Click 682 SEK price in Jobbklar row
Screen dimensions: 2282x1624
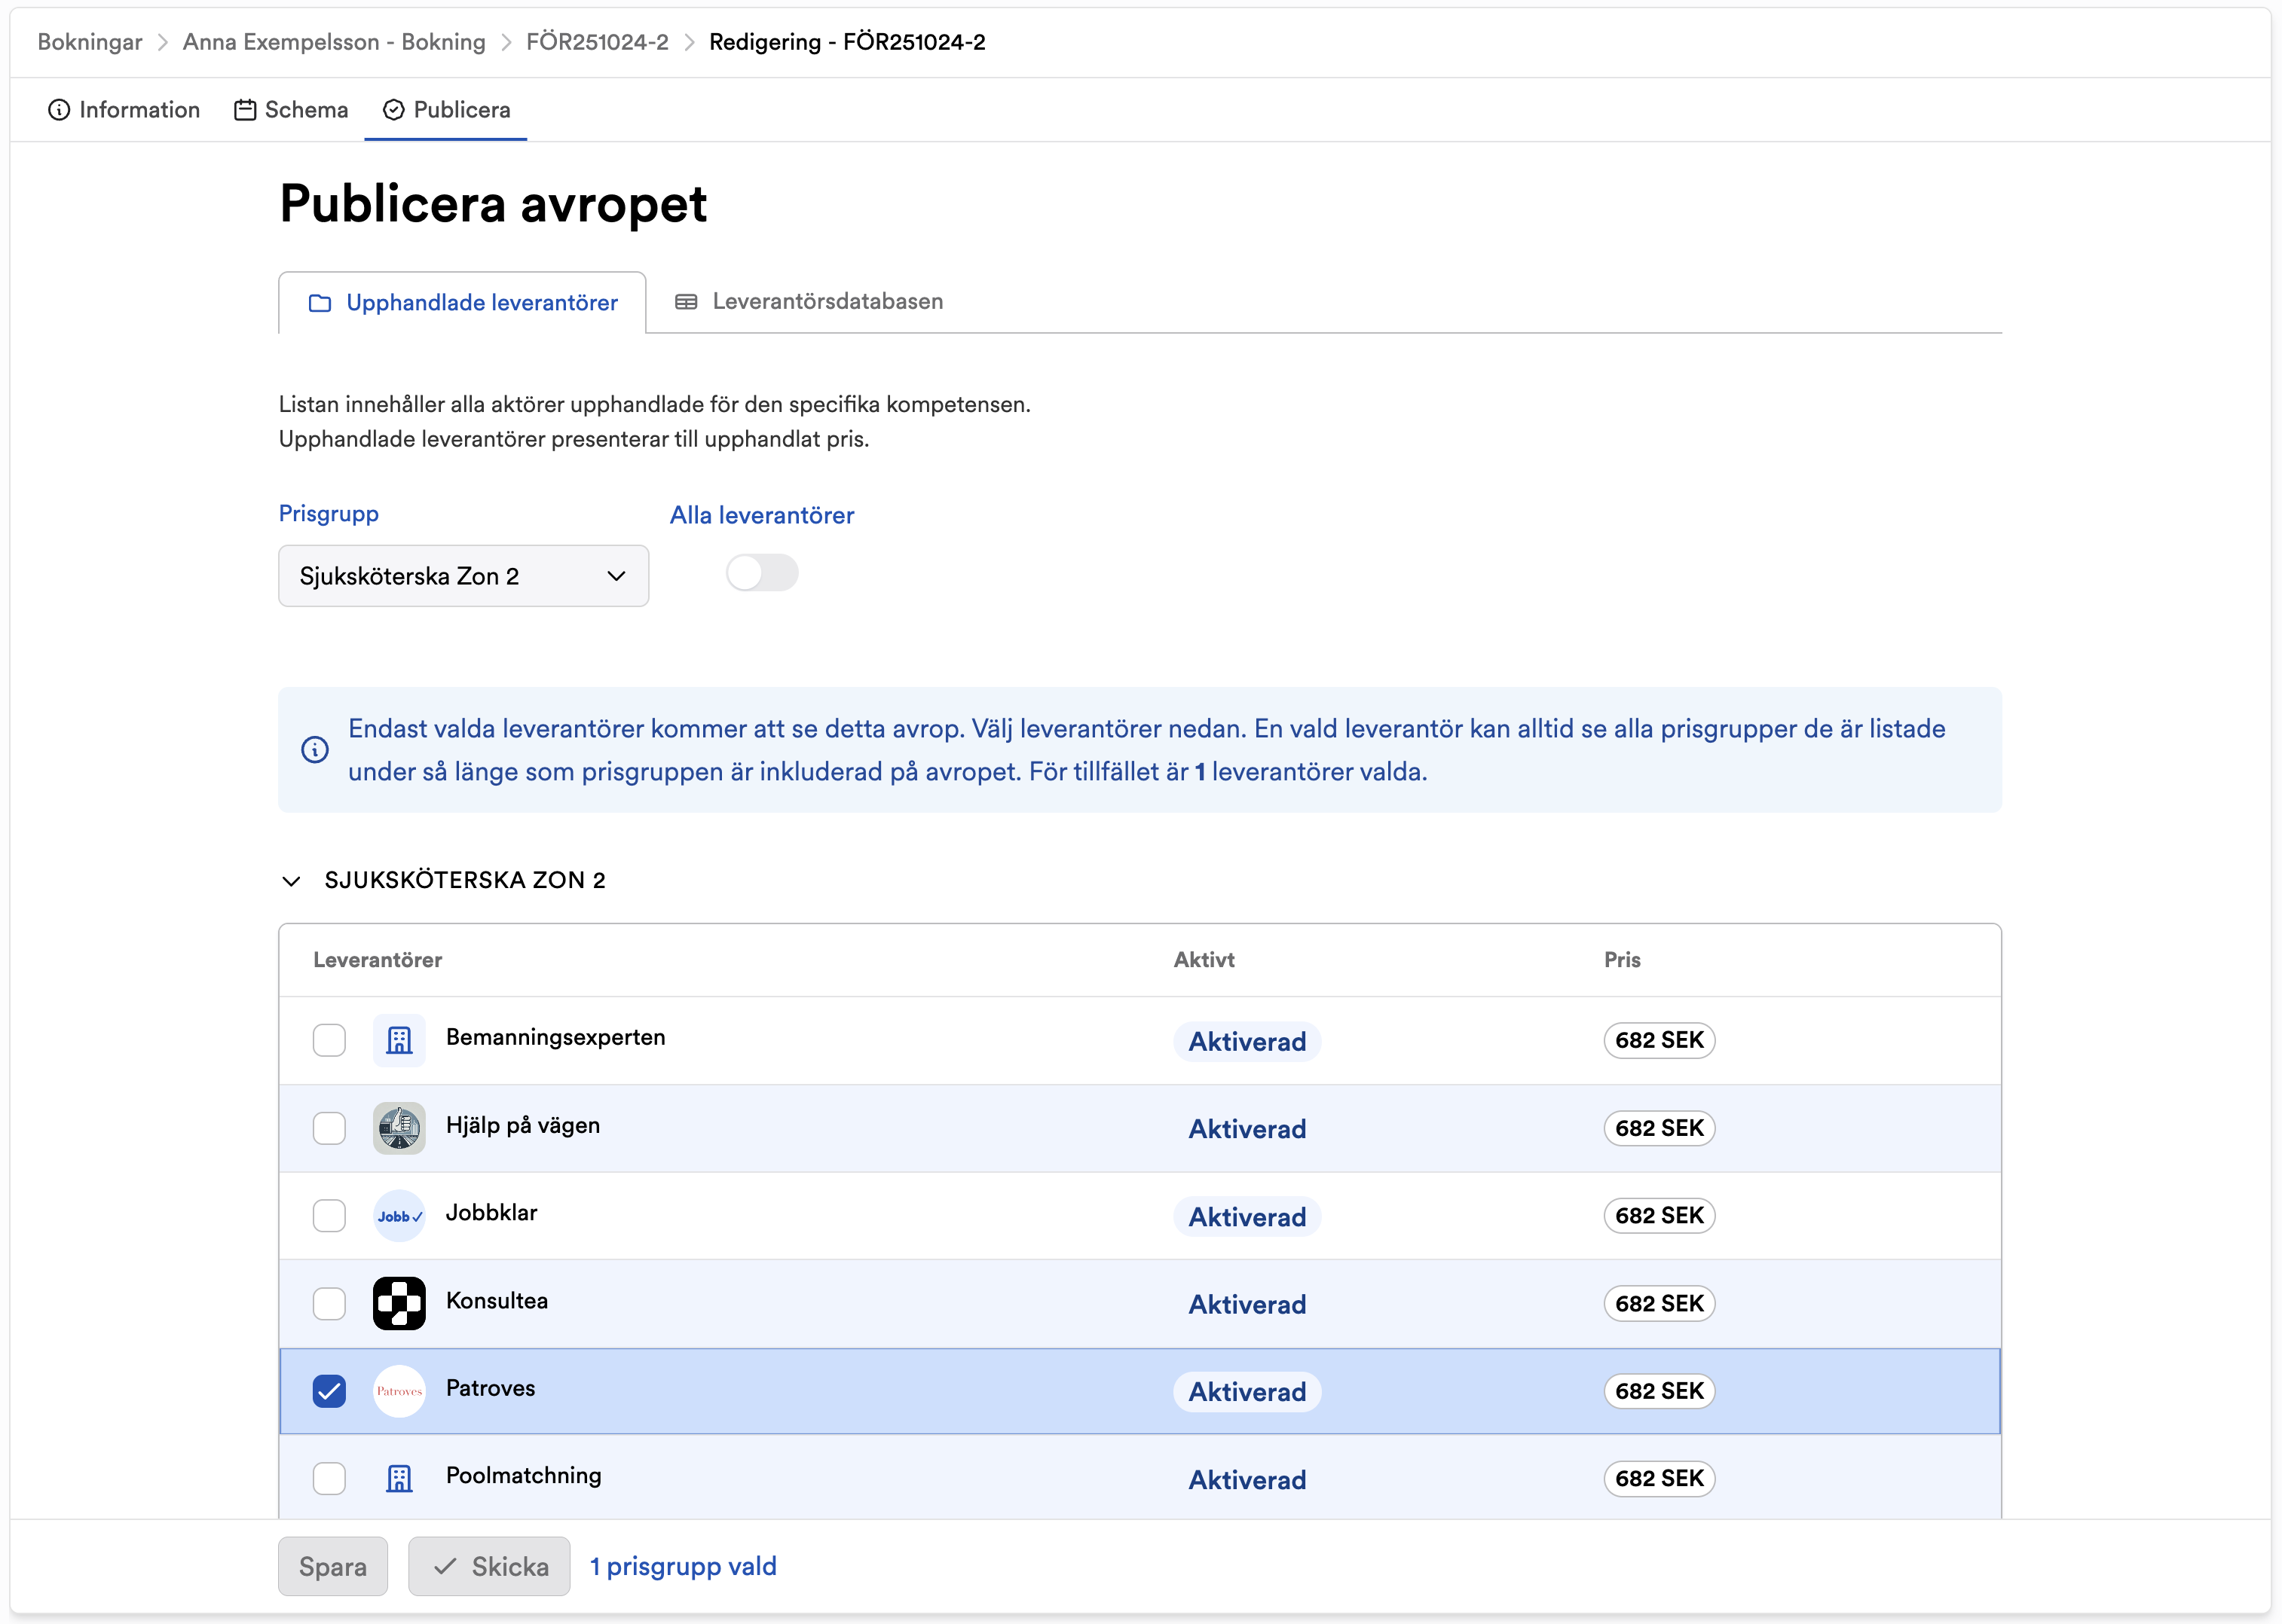pos(1659,1216)
